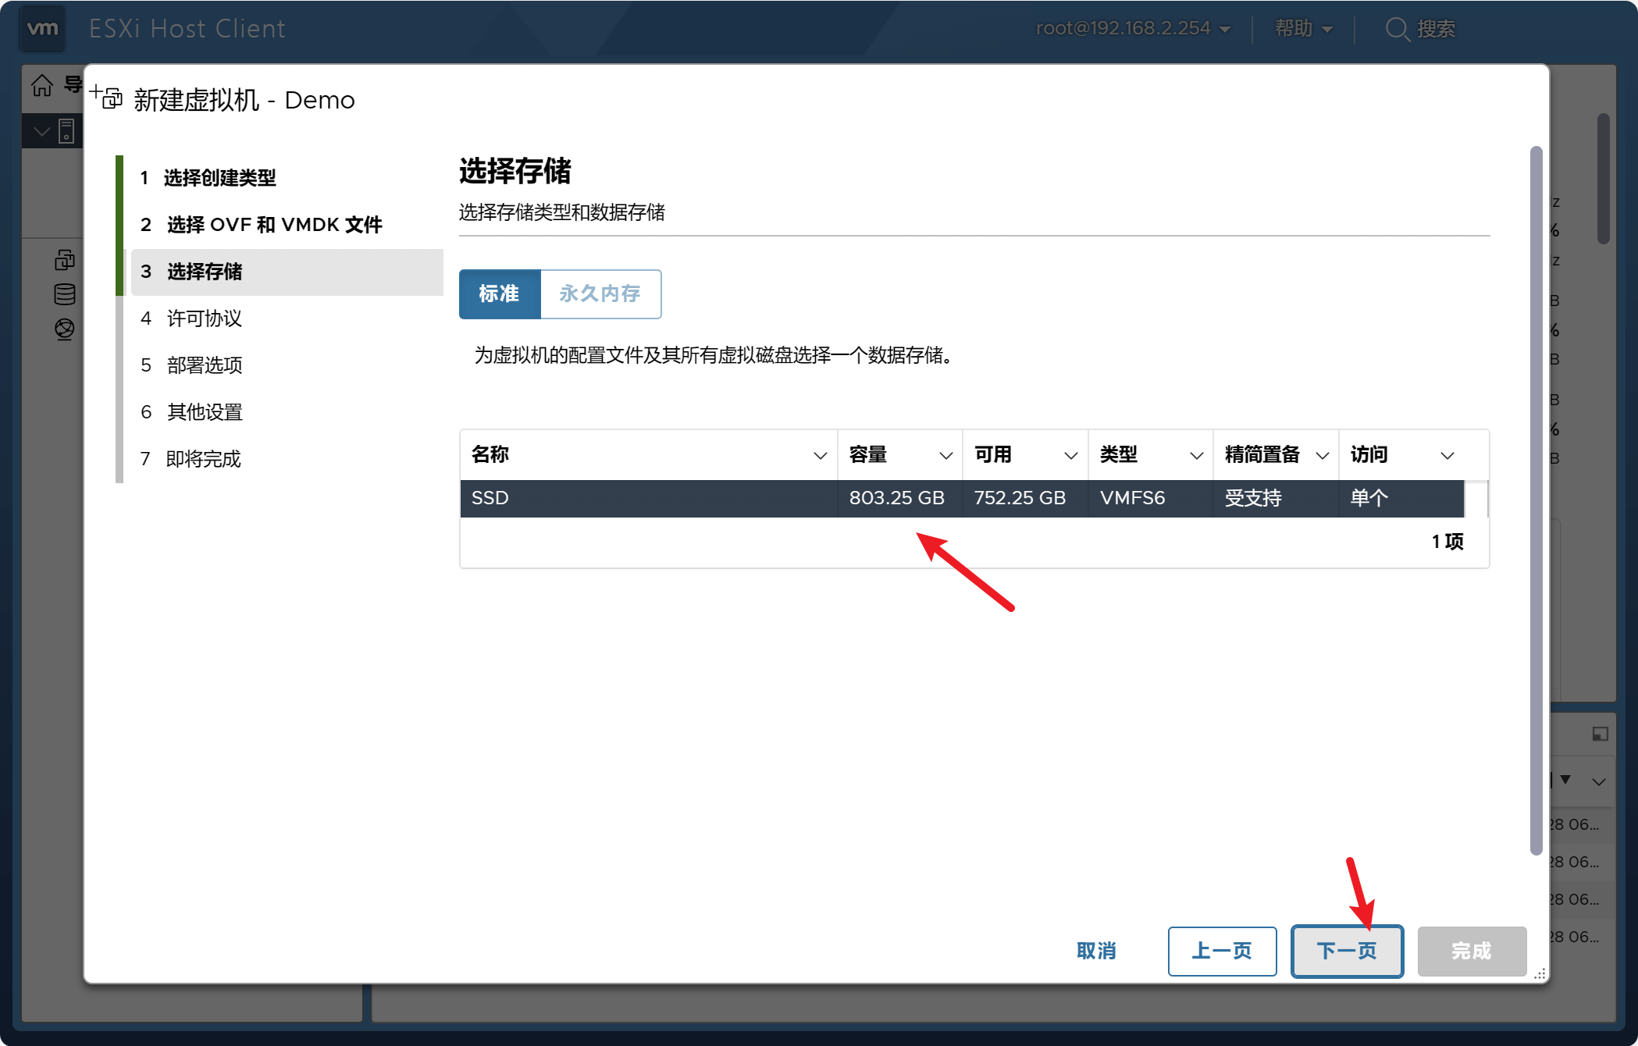Click the search magnifier icon
Screen dimensions: 1638x1046
pos(1396,29)
